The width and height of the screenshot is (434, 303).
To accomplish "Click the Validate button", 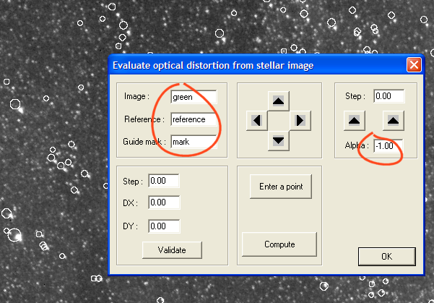I will coord(172,250).
